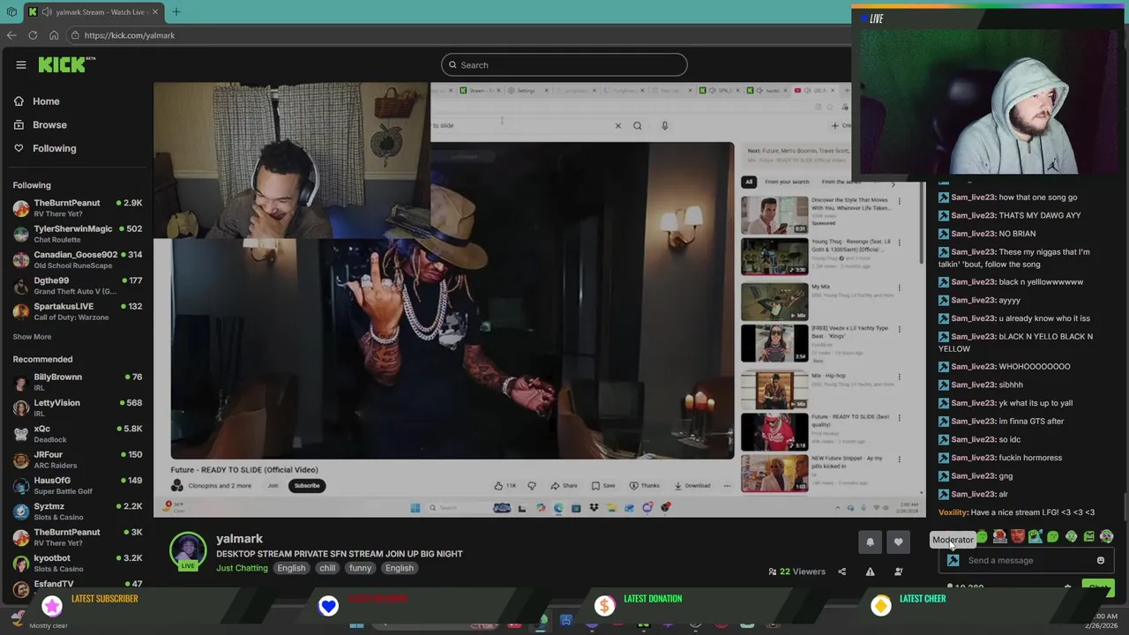Open the Just Chatting category link

[x=242, y=568]
